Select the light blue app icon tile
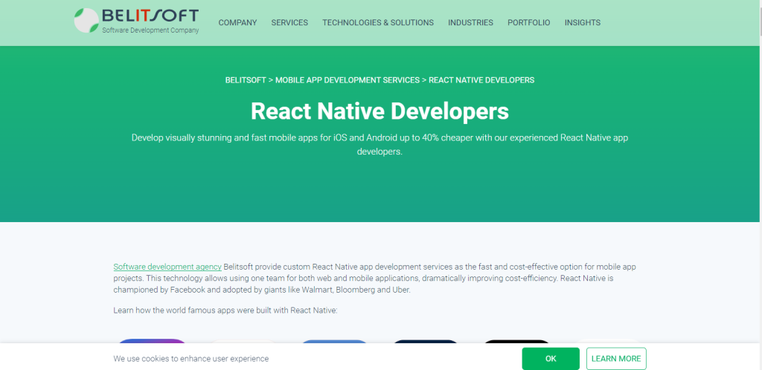The width and height of the screenshot is (762, 370). [334, 343]
